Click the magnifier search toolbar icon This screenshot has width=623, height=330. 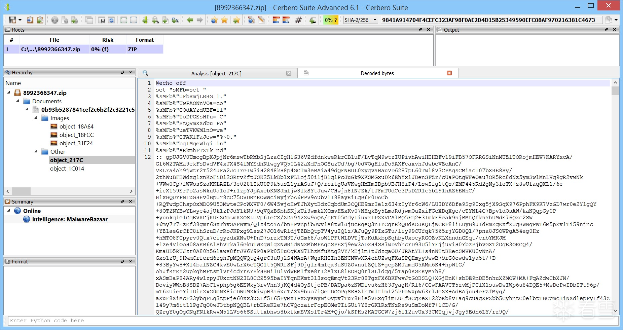[x=155, y=20]
